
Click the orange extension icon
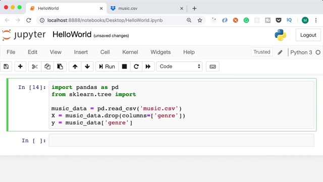(x=236, y=20)
